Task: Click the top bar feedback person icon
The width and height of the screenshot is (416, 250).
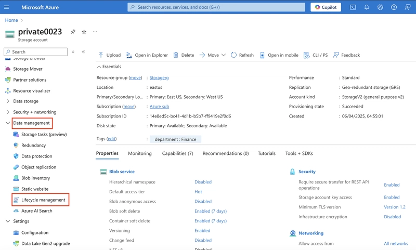Action: (408, 7)
